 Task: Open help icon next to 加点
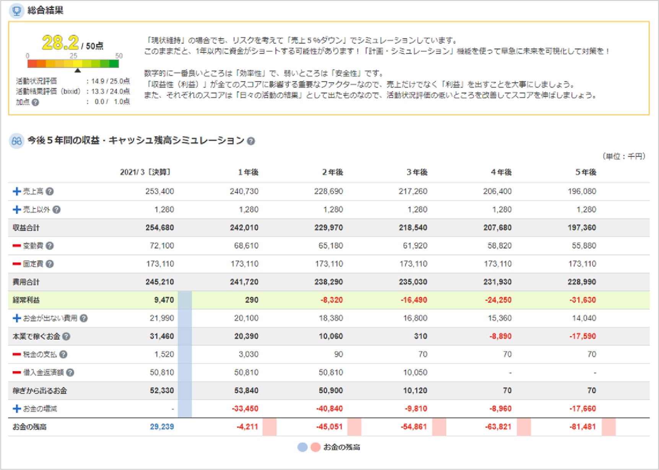point(36,102)
